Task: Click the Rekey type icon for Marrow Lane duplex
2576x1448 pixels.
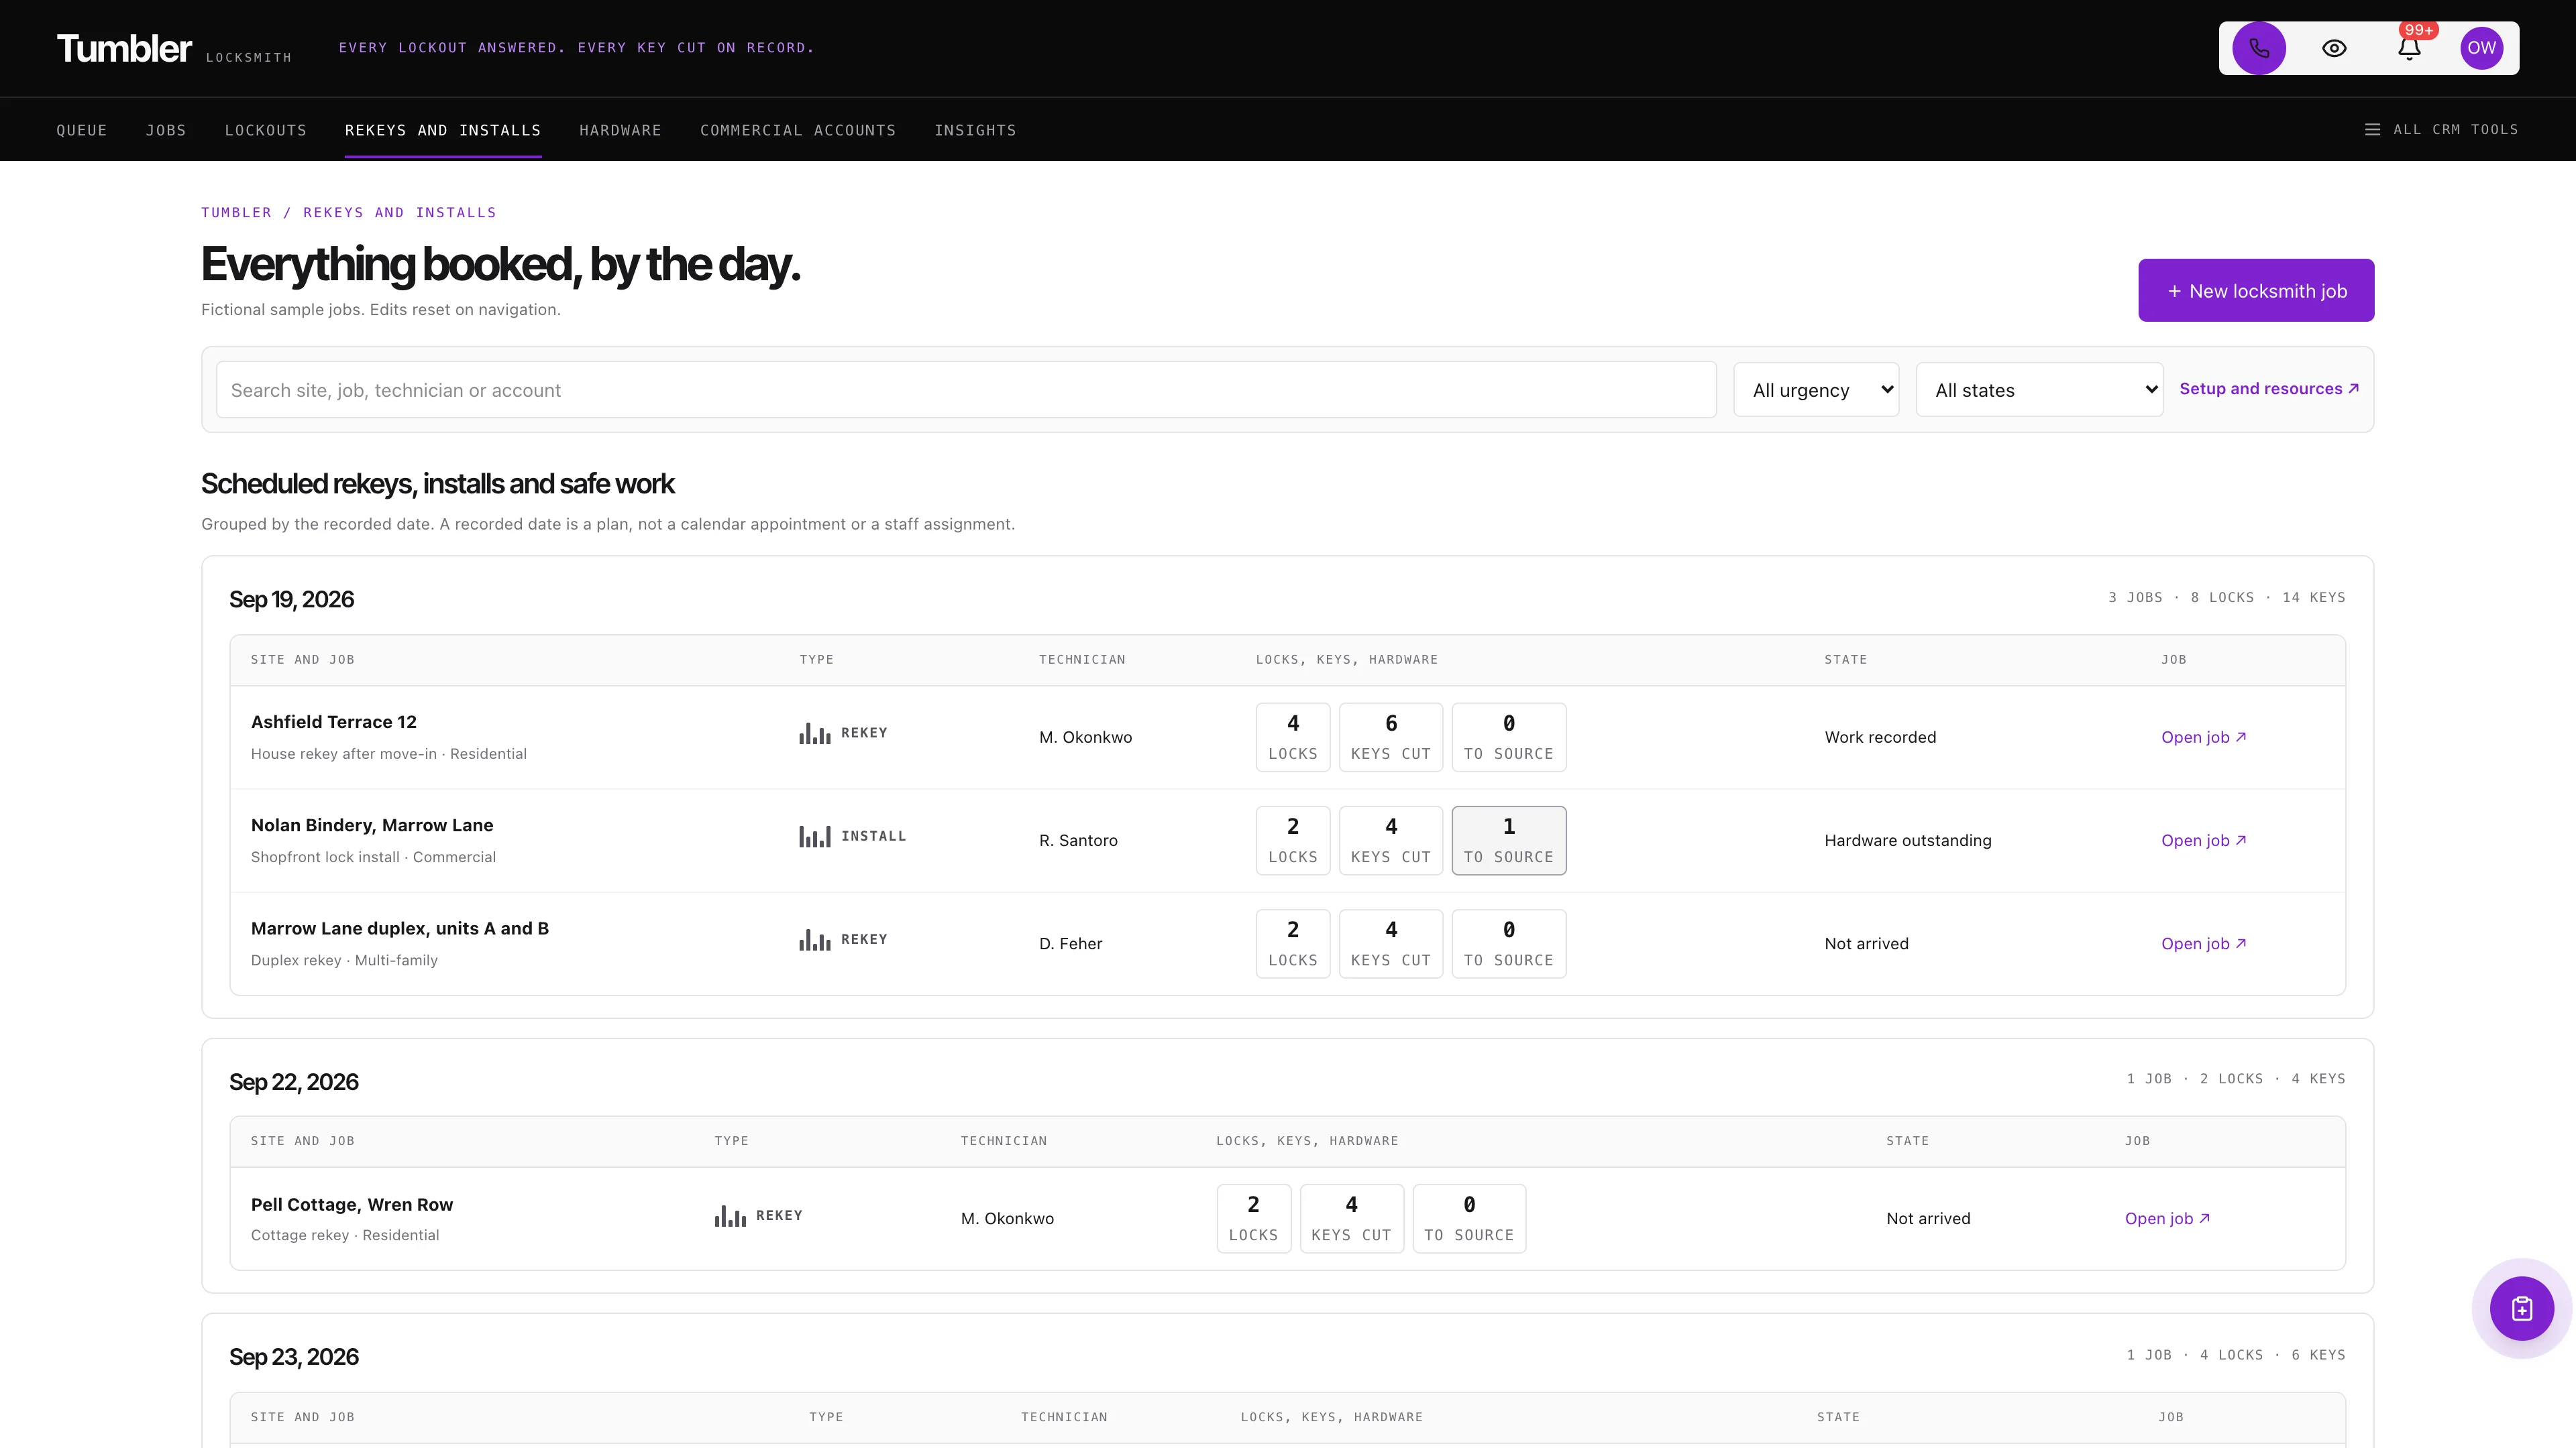Action: point(815,939)
